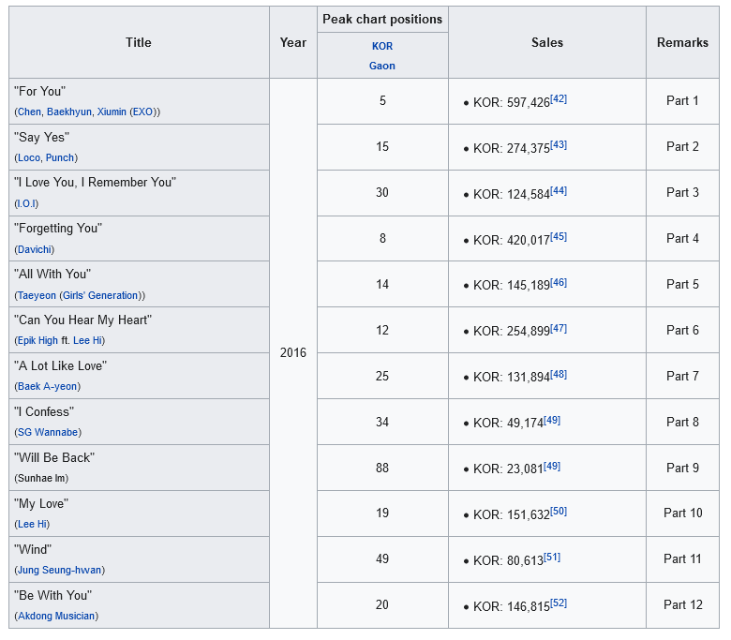The height and width of the screenshot is (640, 731).
Task: Open the Chen artist link
Action: click(28, 112)
